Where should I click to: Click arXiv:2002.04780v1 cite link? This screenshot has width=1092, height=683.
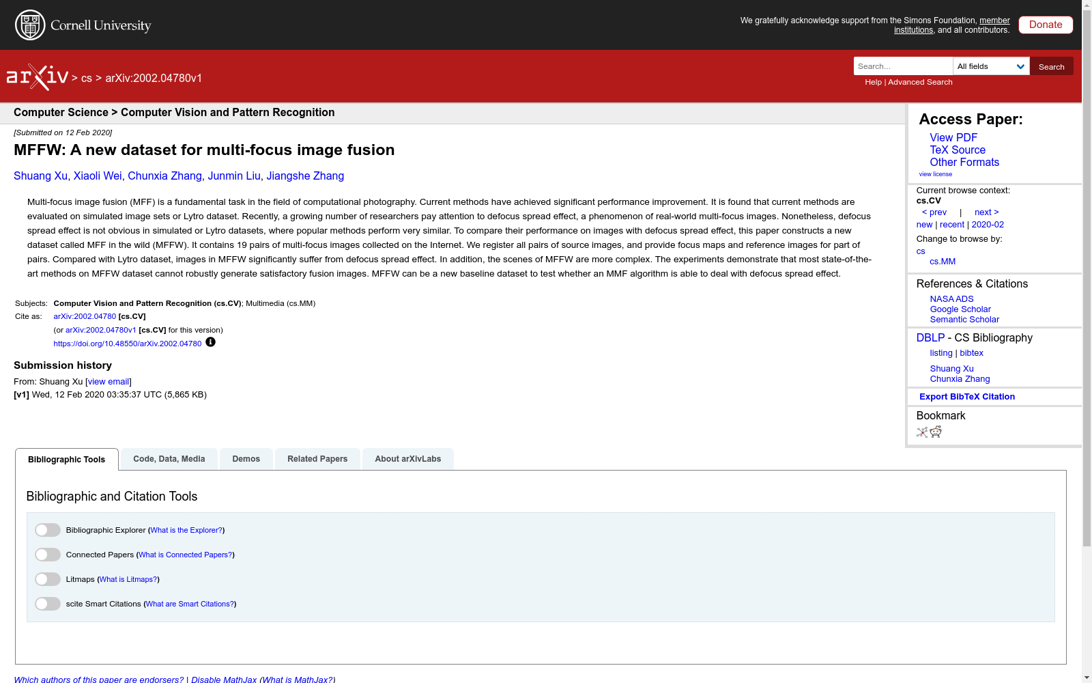[101, 330]
